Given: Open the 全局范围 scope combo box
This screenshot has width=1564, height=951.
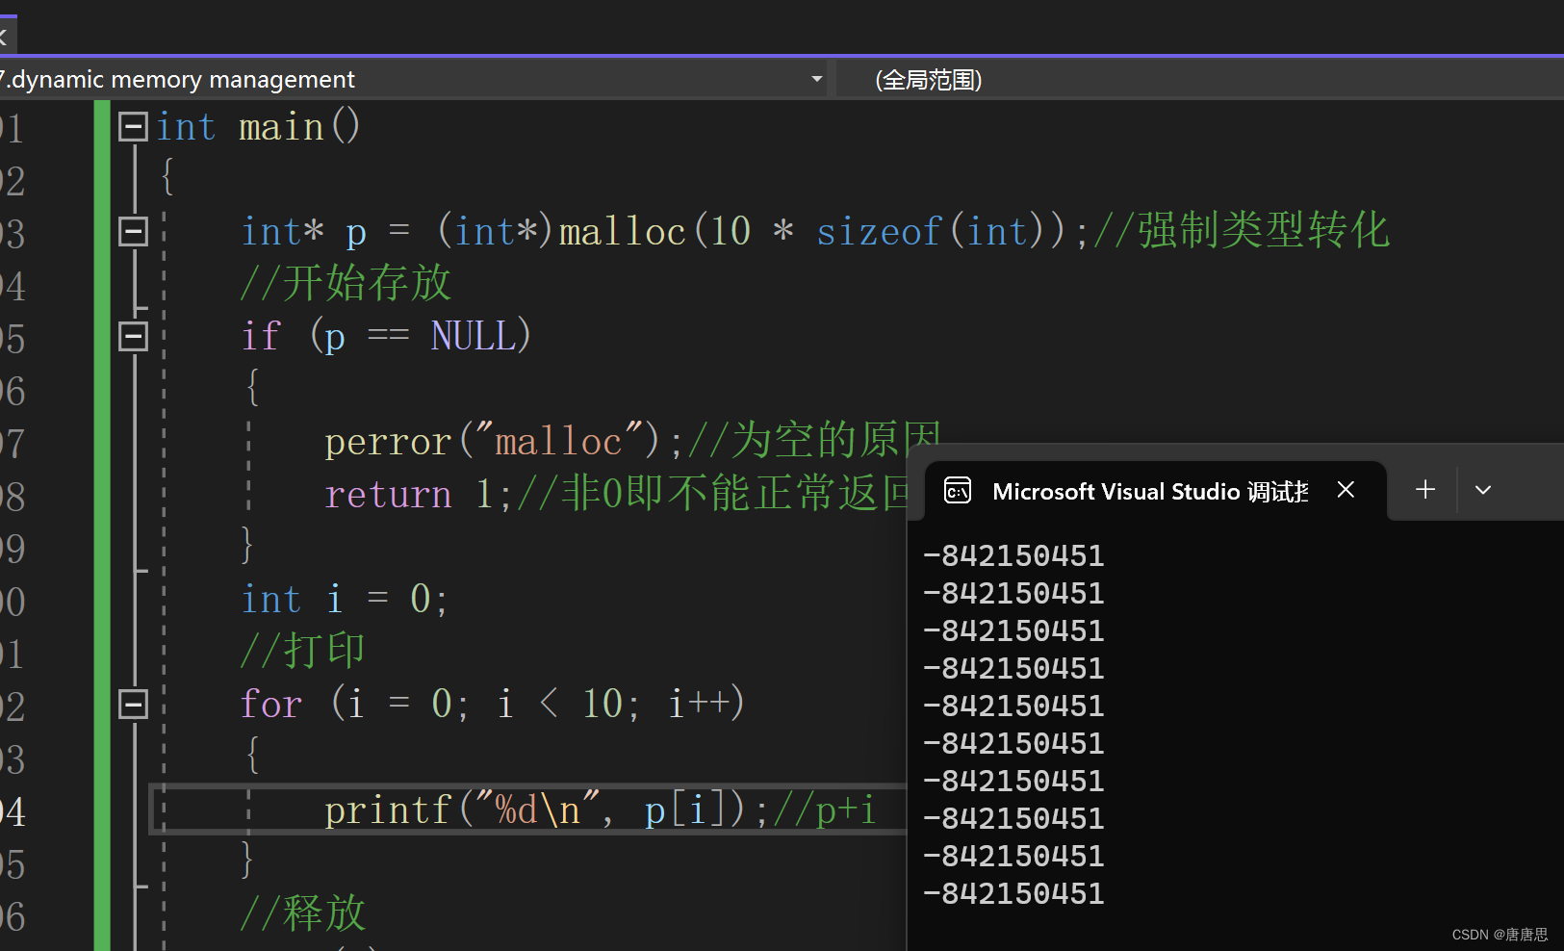Looking at the screenshot, I should click(1199, 79).
